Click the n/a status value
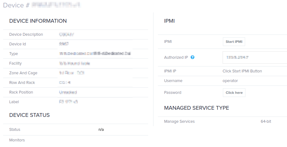Image resolution: width=287 pixels, height=147 pixels. tap(101, 130)
